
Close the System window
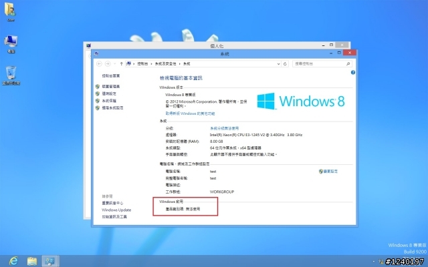(350, 53)
